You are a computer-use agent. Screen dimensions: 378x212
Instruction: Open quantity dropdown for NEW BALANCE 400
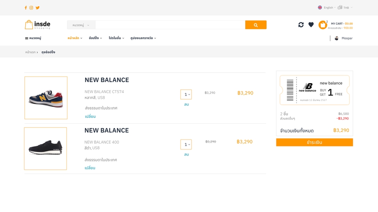[186, 144]
